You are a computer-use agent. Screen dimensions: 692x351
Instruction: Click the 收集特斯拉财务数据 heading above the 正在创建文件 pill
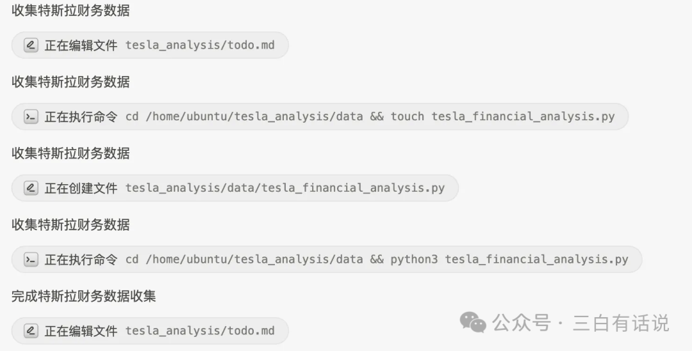pyautogui.click(x=70, y=153)
